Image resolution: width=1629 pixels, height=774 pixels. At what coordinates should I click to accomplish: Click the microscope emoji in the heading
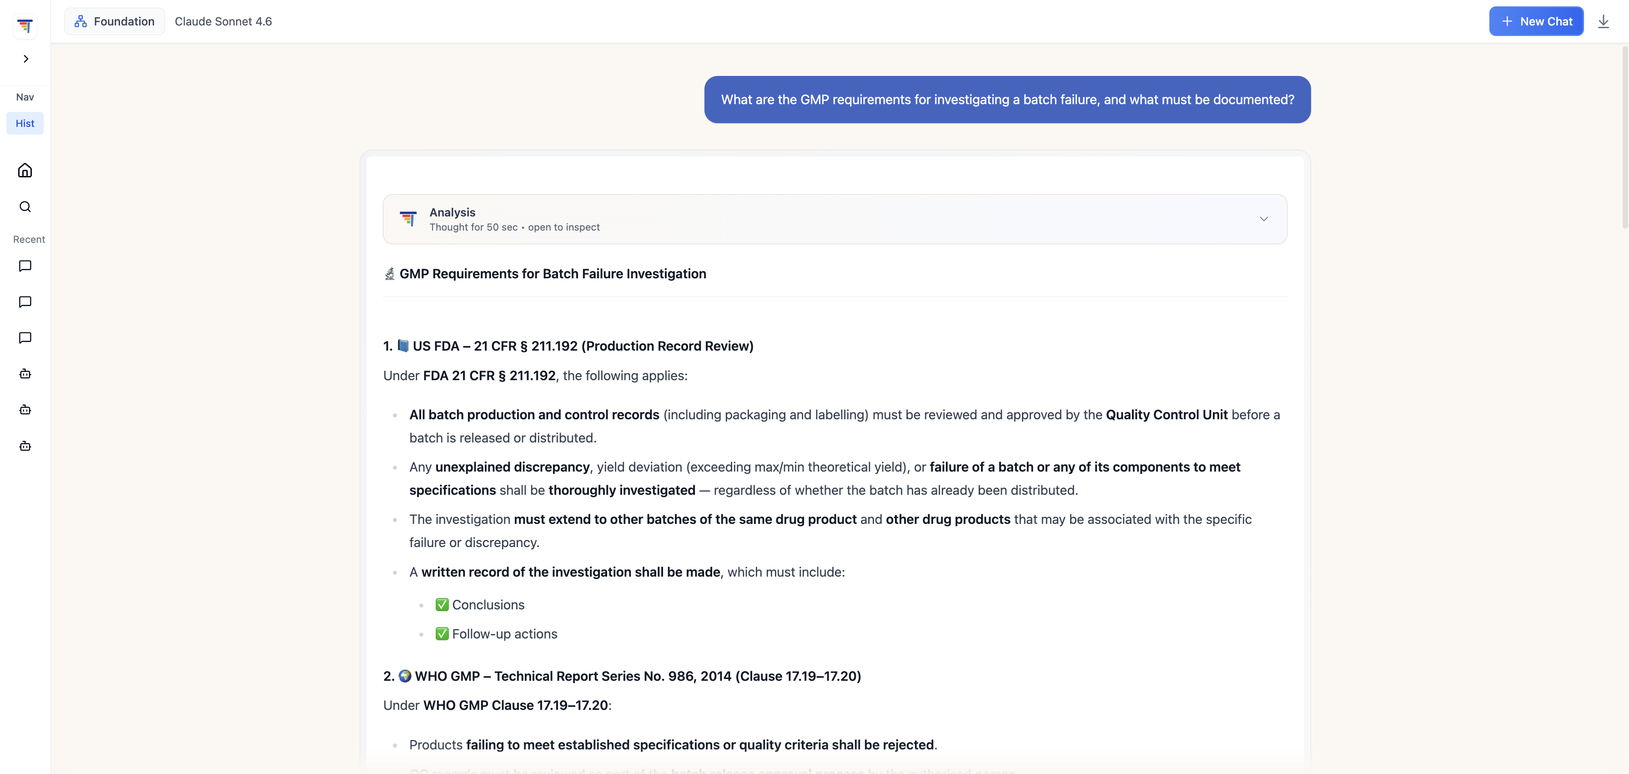[390, 274]
